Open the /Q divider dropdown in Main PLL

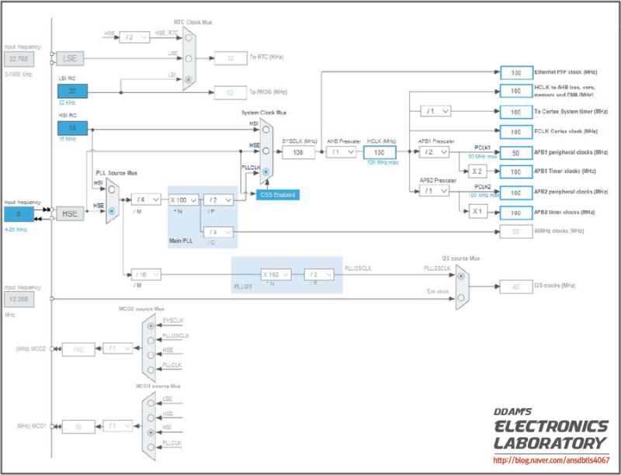click(x=217, y=231)
